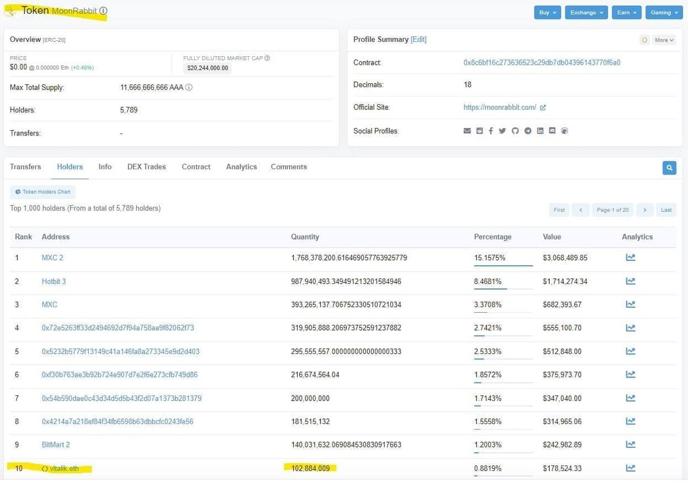This screenshot has width=688, height=482.
Task: Click the Edit link in Profile Summary
Action: (419, 40)
